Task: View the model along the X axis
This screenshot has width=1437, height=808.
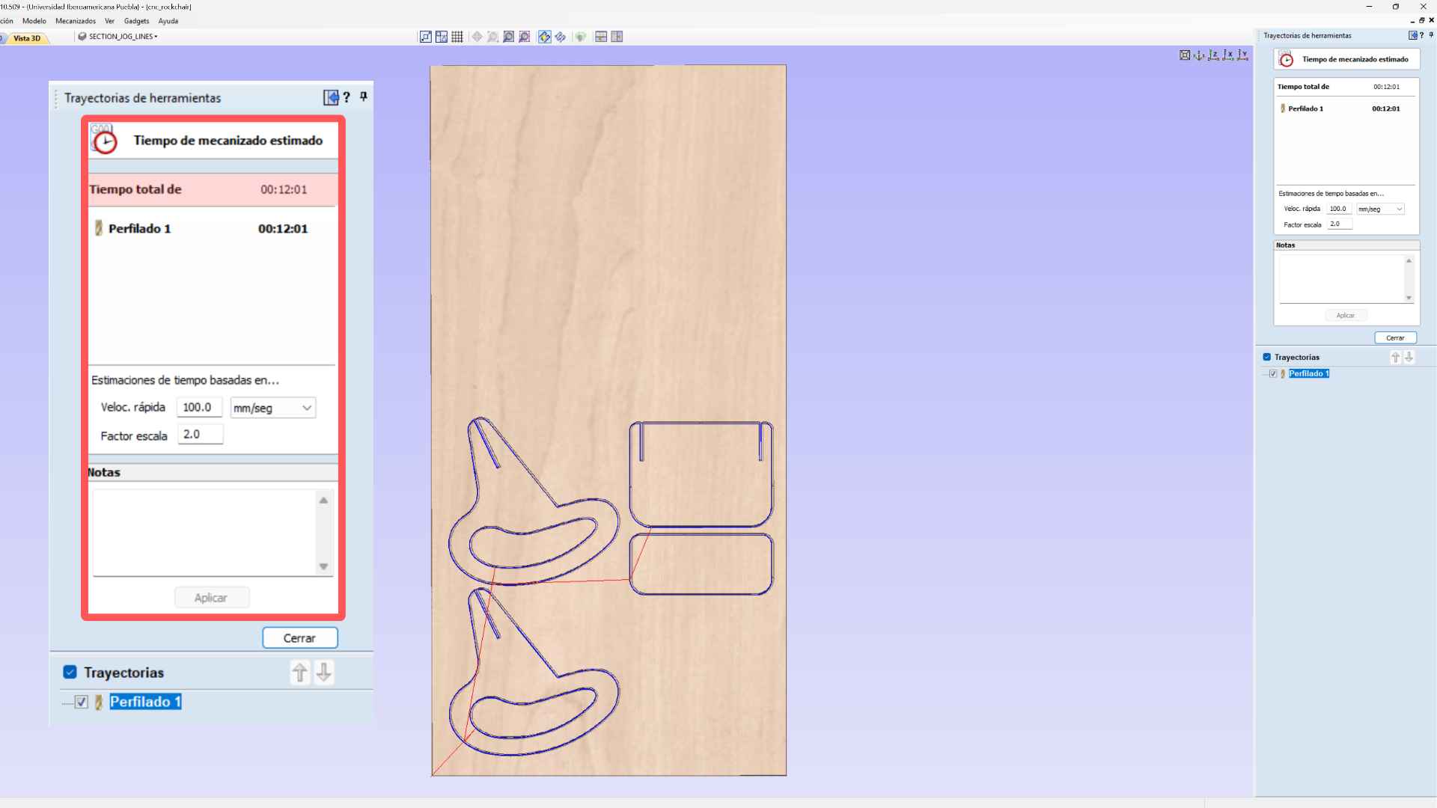Action: [1227, 55]
